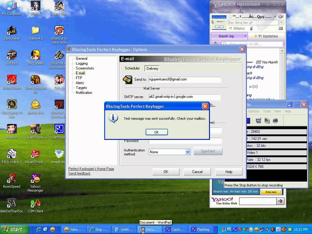Select the Alerts item in options tree
The width and height of the screenshot is (312, 234).
click(80, 83)
